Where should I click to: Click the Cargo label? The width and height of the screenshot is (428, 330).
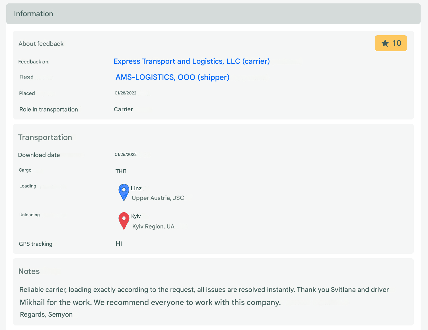coord(25,170)
